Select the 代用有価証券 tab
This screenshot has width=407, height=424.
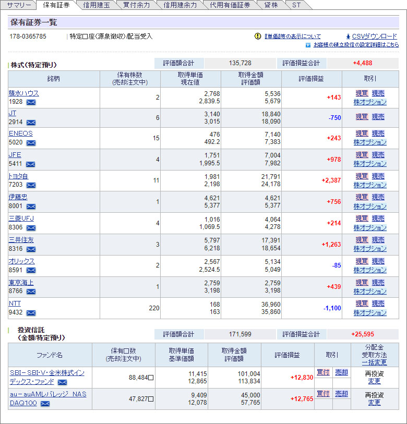[x=230, y=5]
